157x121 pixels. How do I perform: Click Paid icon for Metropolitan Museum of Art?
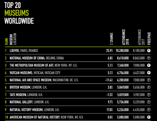(x=149, y=65)
